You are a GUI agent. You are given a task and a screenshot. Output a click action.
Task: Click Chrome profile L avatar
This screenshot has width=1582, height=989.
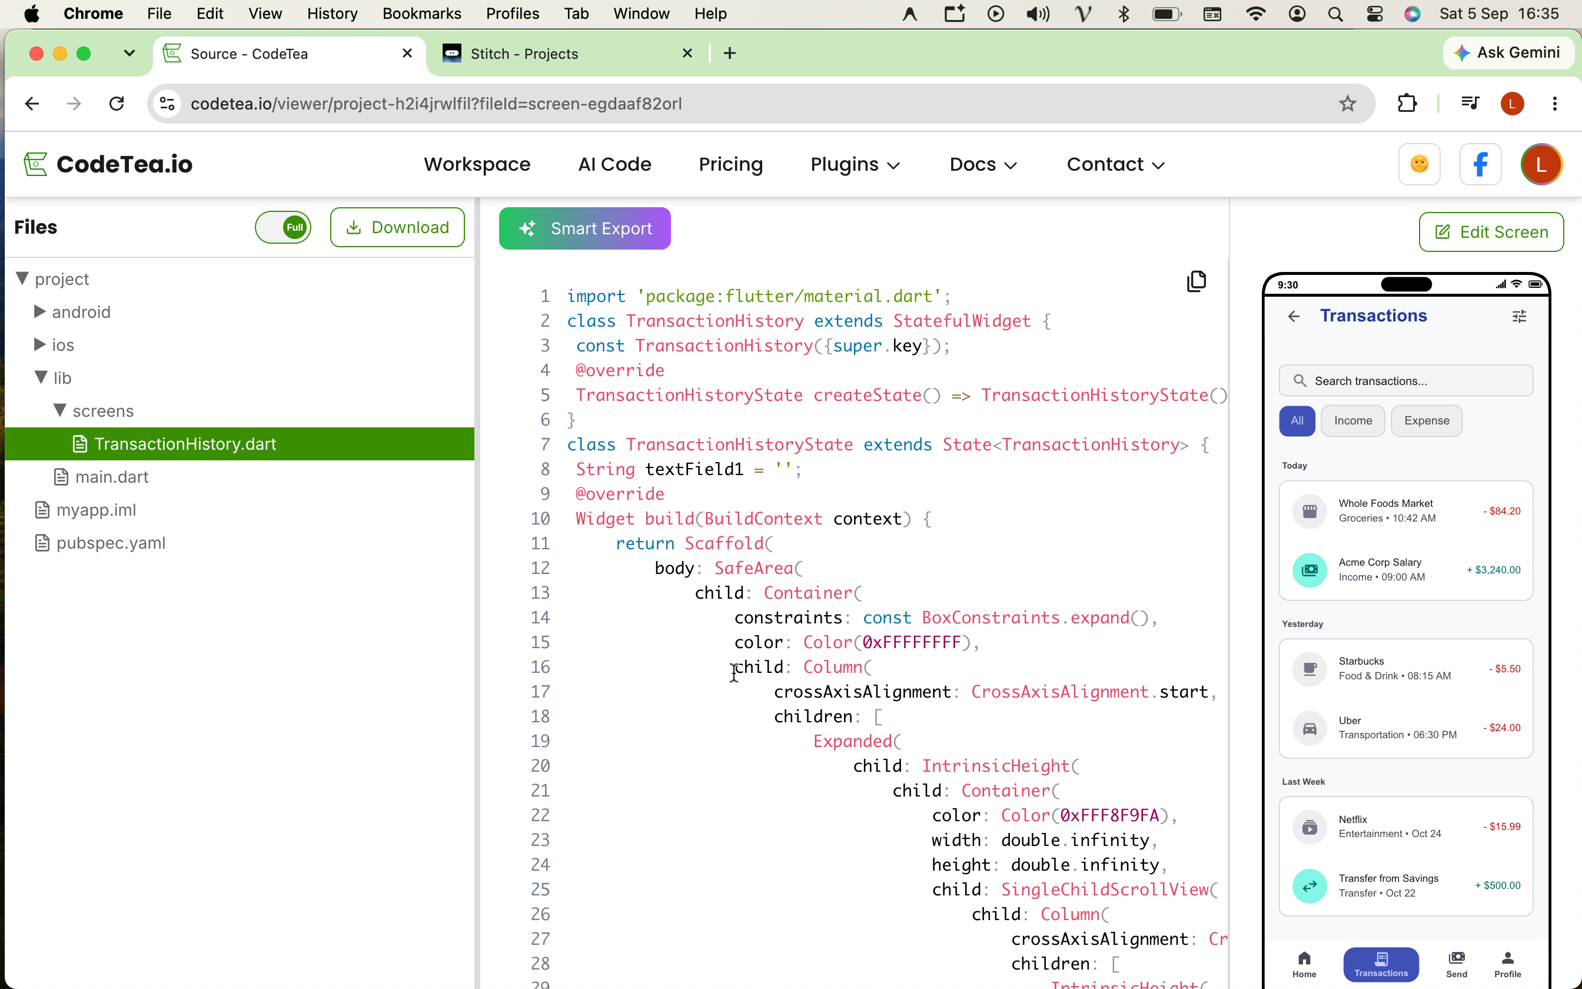pos(1512,104)
